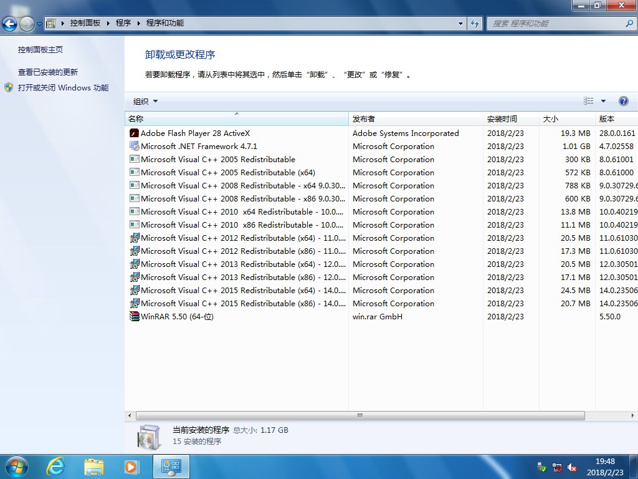The width and height of the screenshot is (638, 479).
Task: Open the 组织 dropdown menu
Action: pyautogui.click(x=145, y=101)
